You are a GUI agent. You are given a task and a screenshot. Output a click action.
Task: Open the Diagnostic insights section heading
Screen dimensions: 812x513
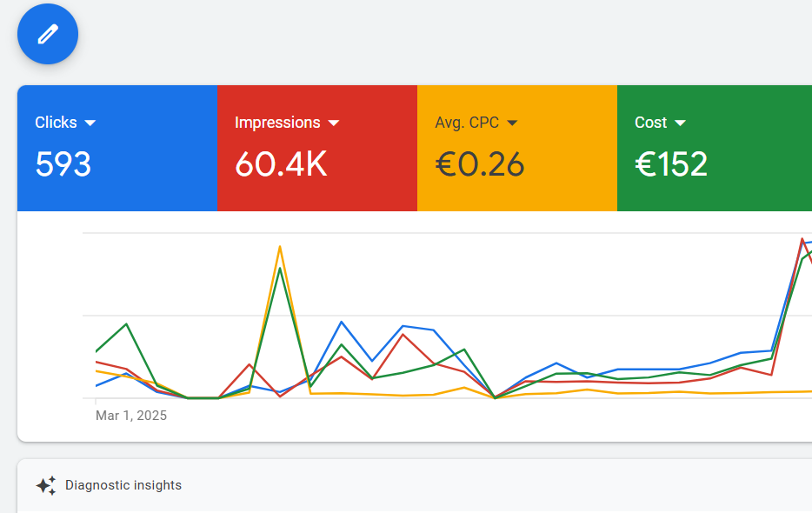coord(123,485)
